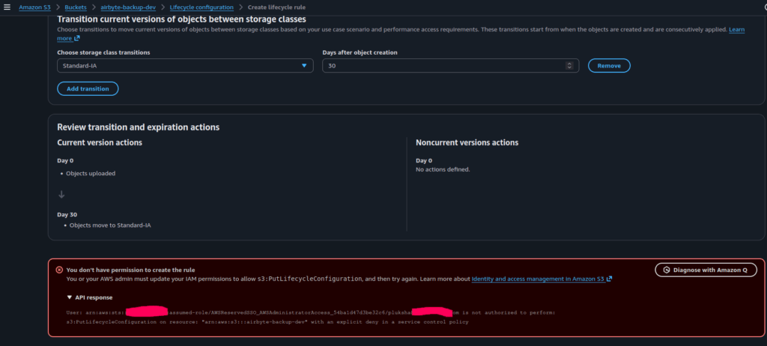Navigate to airbyte-backup-dev bucket breadcrumb
The width and height of the screenshot is (767, 346).
point(128,7)
